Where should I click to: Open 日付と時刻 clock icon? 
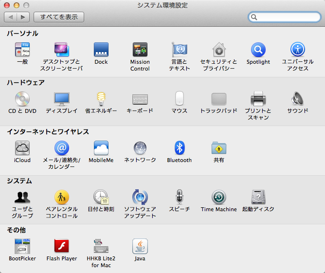(x=101, y=197)
